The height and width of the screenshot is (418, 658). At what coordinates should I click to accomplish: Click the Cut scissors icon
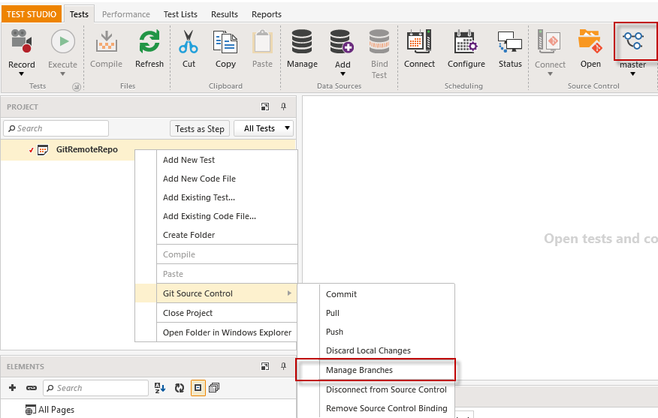189,41
